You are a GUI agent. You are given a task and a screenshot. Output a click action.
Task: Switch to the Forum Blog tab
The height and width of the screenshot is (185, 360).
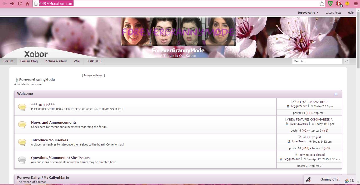pos(29,61)
